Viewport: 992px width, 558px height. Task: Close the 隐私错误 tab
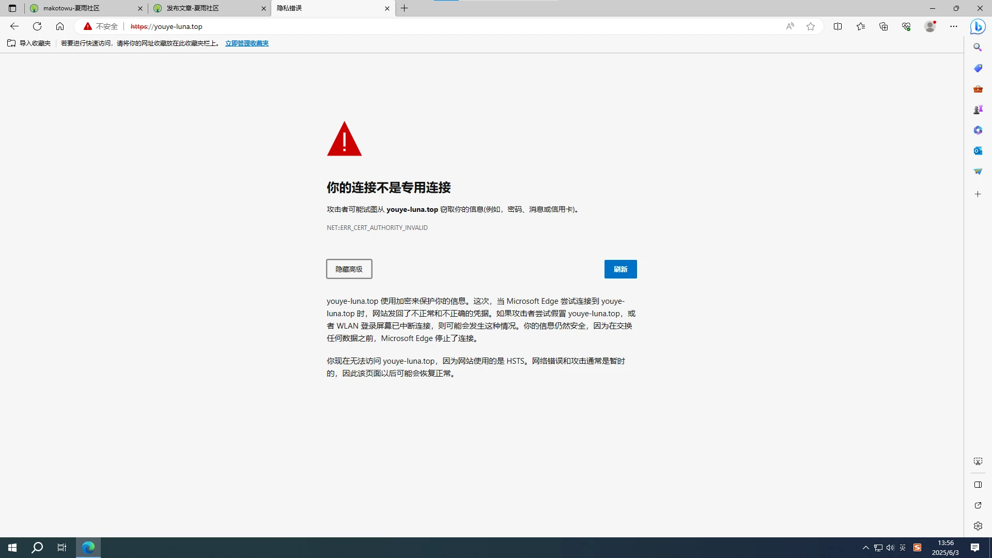[x=387, y=8]
